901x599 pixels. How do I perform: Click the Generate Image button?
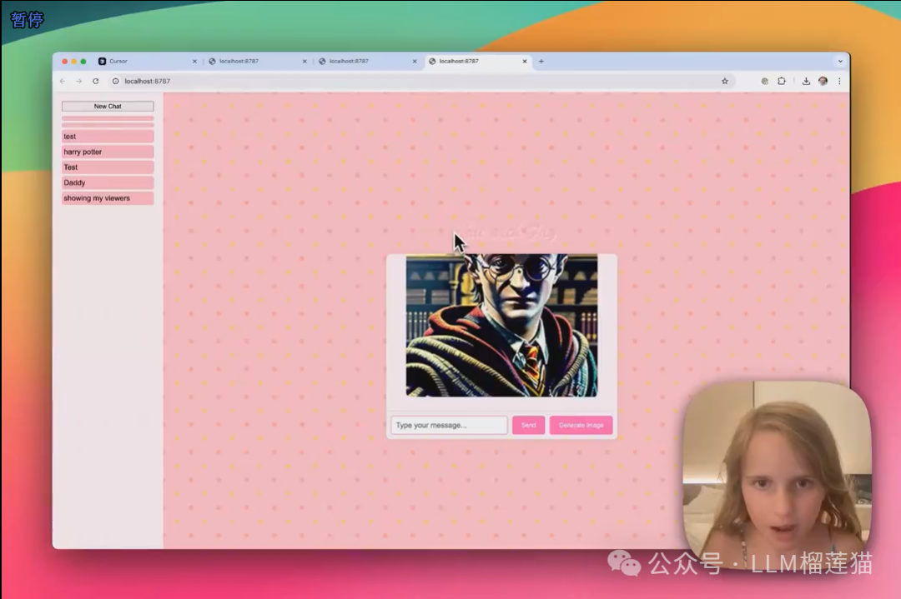tap(581, 426)
